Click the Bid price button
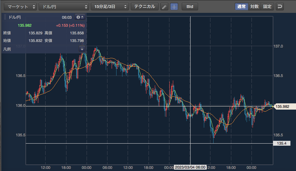Viewport: 296px width, 171px height. pos(190,7)
